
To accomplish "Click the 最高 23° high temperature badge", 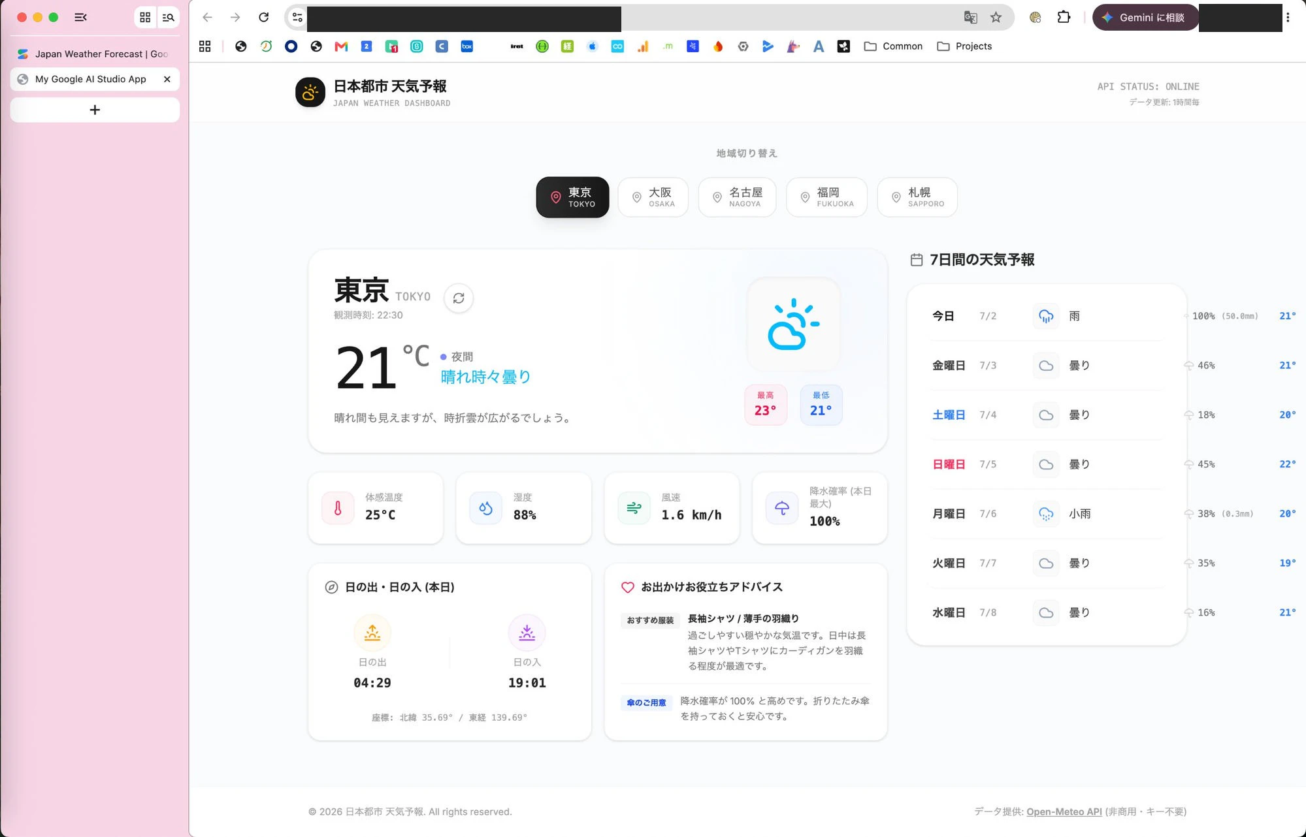I will (766, 405).
